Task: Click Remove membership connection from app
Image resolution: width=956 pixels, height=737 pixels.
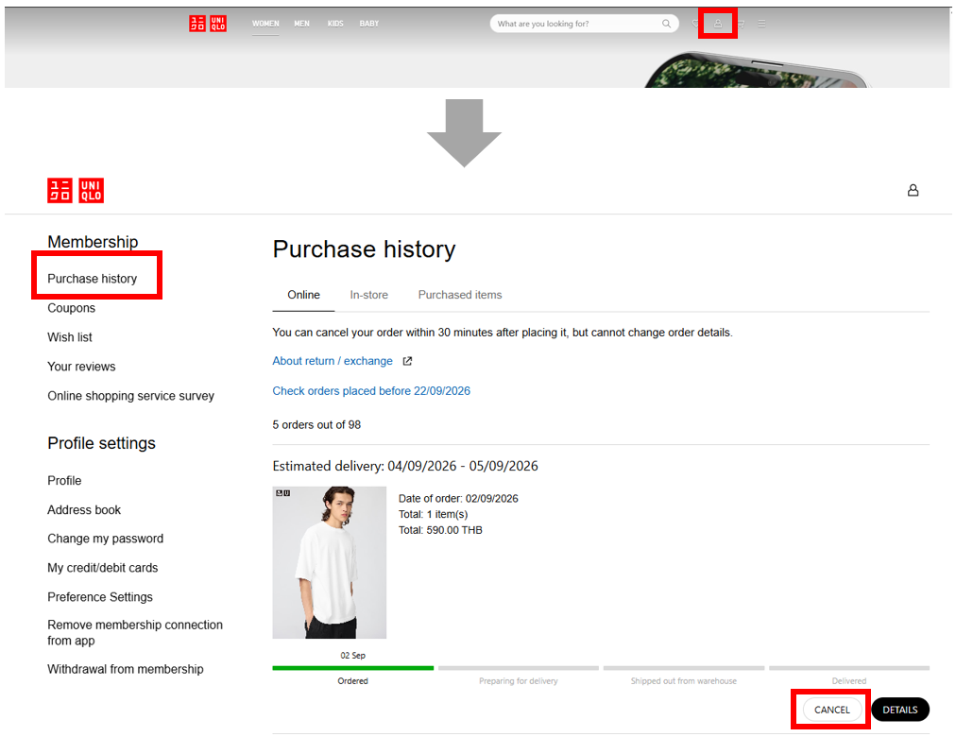Action: (x=135, y=633)
